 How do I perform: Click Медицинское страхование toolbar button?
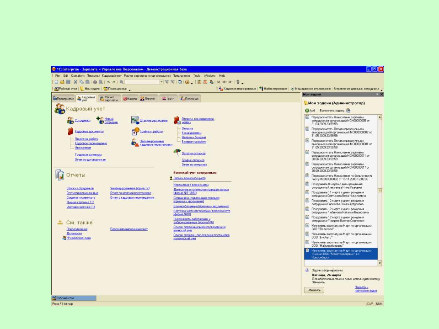coord(311,89)
